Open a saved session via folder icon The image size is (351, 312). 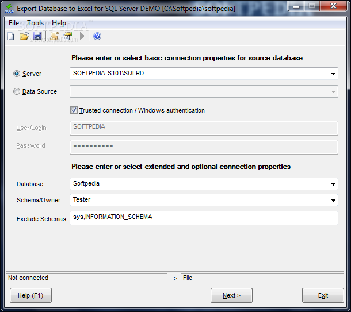click(24, 36)
